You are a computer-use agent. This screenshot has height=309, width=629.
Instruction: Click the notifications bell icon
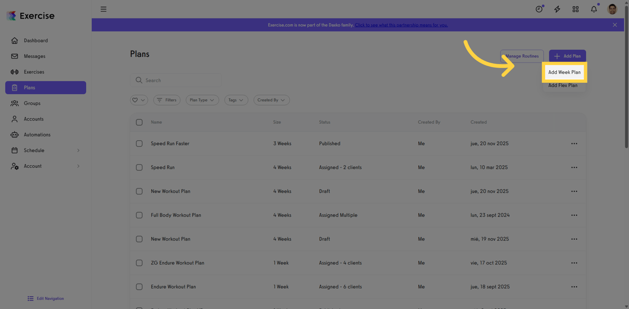(x=594, y=9)
